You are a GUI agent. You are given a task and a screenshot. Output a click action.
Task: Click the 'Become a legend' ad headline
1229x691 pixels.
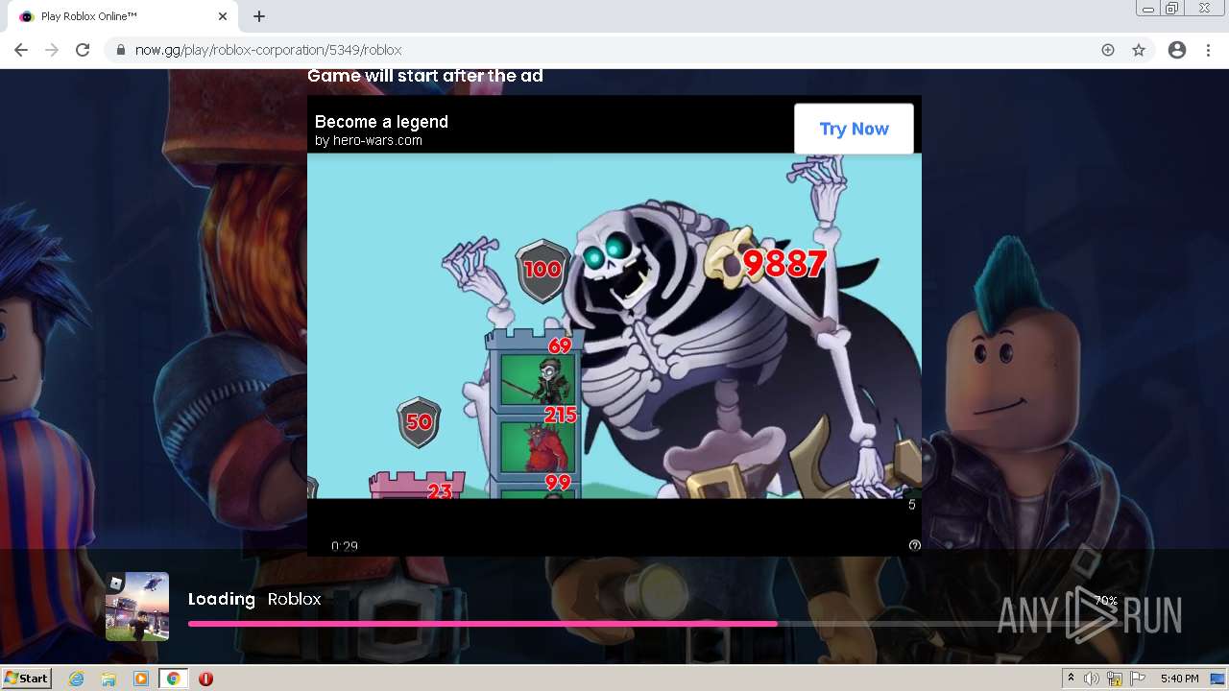381,122
